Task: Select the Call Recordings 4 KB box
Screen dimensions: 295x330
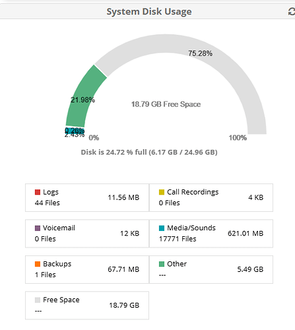Action: click(x=211, y=197)
